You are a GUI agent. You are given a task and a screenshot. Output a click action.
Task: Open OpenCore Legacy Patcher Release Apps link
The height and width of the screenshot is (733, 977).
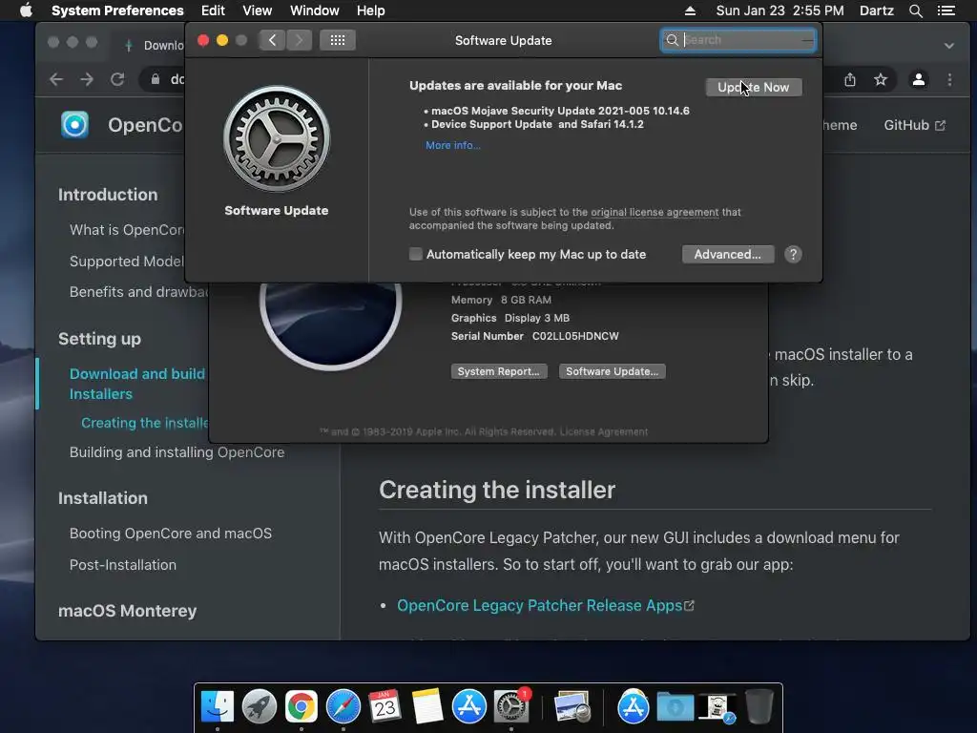coord(545,605)
